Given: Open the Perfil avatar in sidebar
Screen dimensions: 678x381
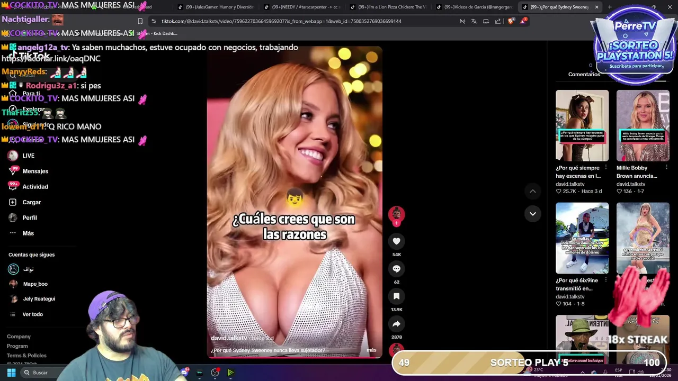Looking at the screenshot, I should tap(13, 217).
